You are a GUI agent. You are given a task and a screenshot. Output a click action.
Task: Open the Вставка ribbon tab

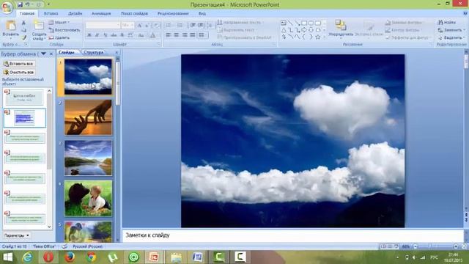pos(51,13)
